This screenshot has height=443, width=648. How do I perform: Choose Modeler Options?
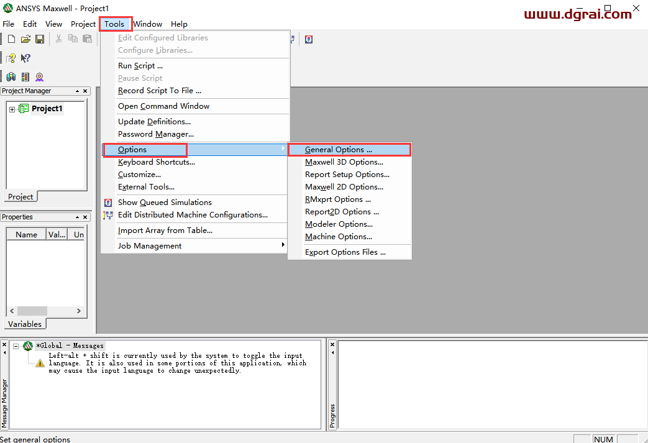(349, 224)
